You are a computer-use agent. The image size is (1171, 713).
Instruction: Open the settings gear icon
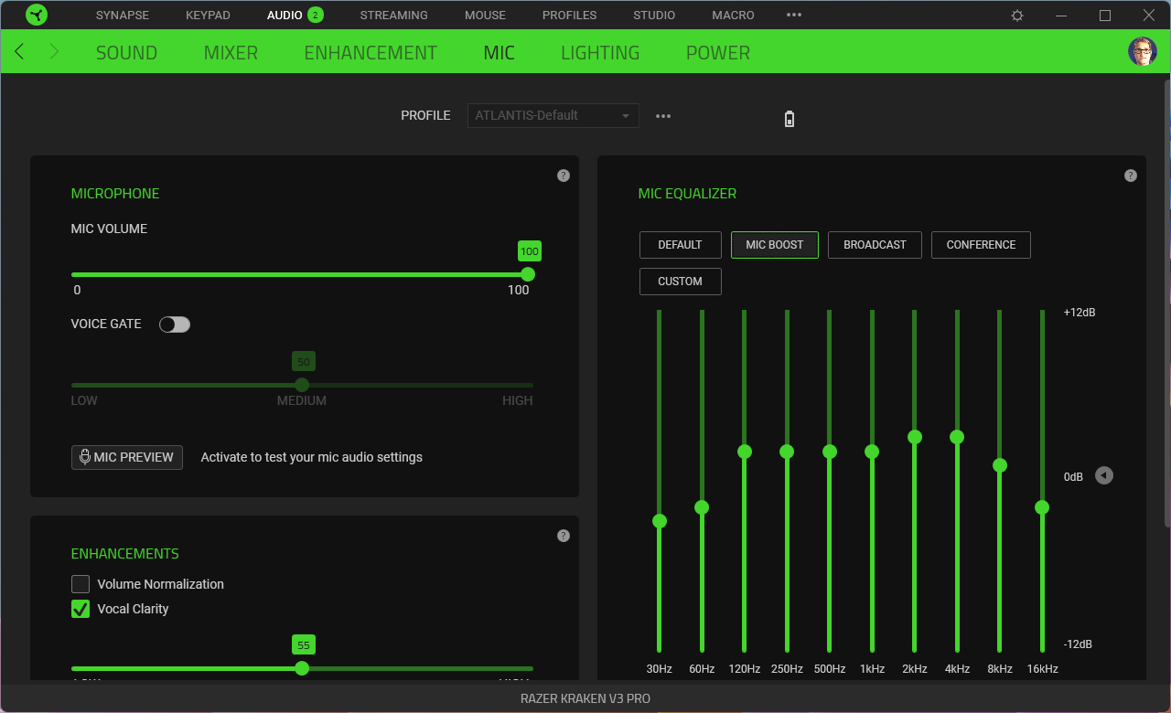(1017, 16)
